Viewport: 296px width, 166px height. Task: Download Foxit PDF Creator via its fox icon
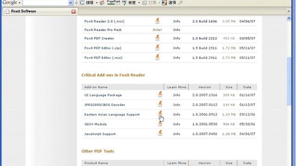(x=157, y=38)
